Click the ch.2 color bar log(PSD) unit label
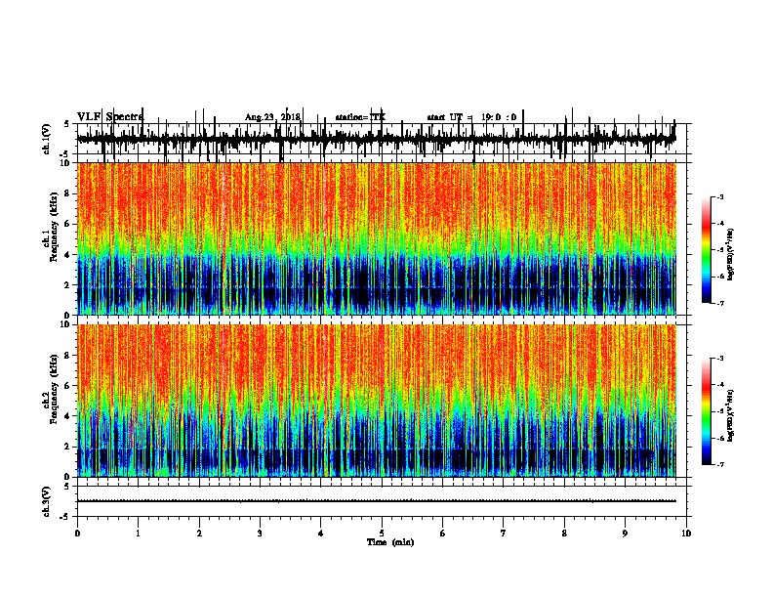This screenshot has width=773, height=598. 730,415
